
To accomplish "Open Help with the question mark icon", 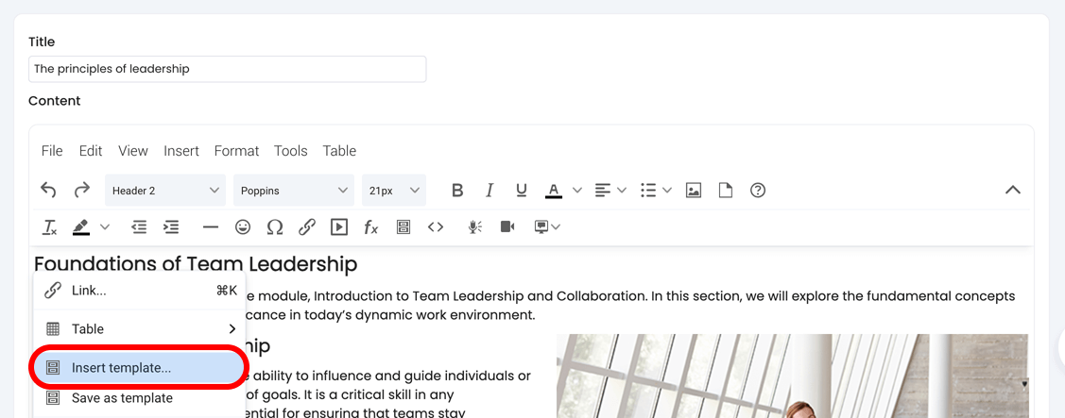I will point(758,191).
